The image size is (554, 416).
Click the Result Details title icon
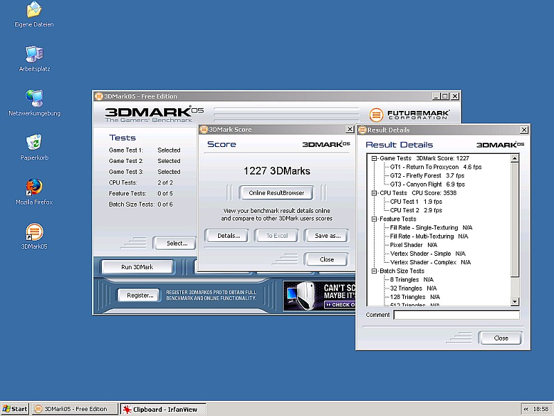coord(362,130)
